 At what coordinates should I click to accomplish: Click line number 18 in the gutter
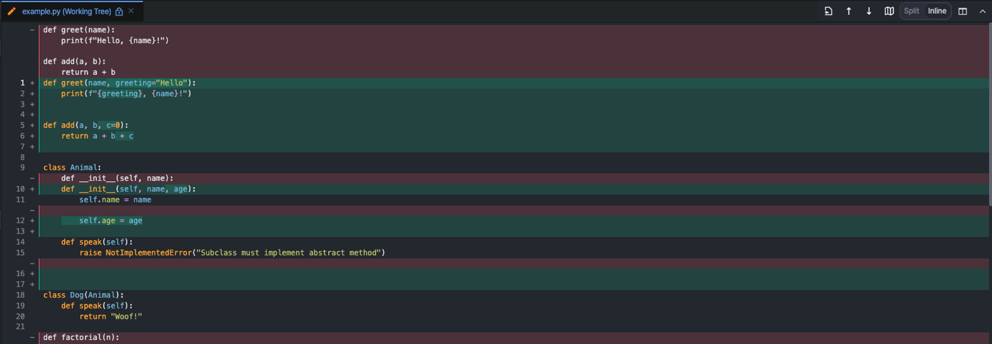[x=20, y=295]
